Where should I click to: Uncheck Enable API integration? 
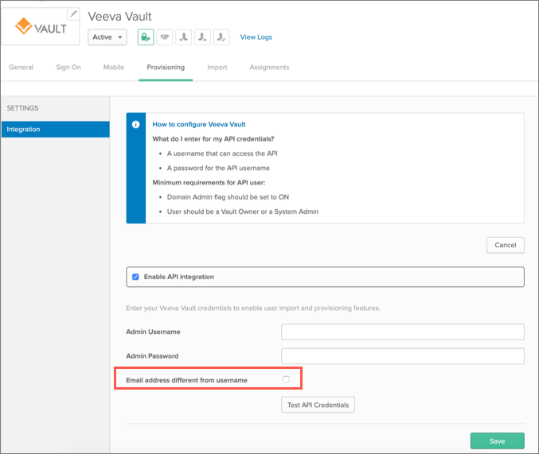pos(135,277)
